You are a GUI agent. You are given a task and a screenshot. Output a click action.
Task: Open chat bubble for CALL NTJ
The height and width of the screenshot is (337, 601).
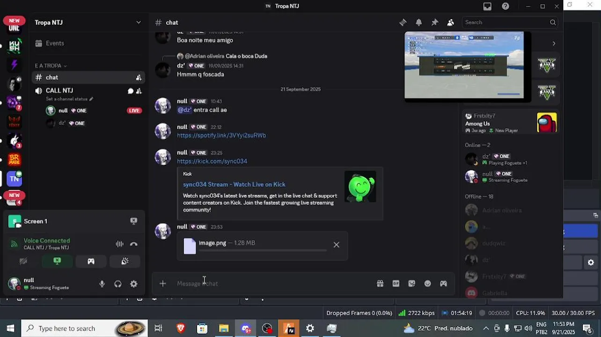[131, 91]
